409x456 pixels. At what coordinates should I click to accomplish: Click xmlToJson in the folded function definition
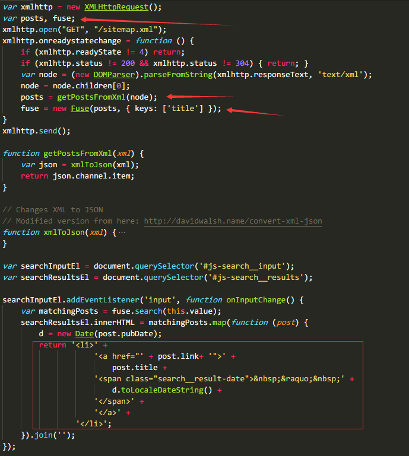(64, 232)
